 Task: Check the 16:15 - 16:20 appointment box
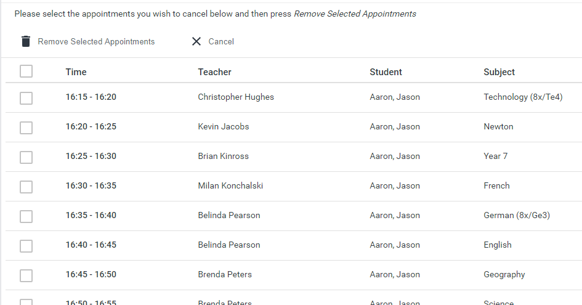(x=26, y=98)
